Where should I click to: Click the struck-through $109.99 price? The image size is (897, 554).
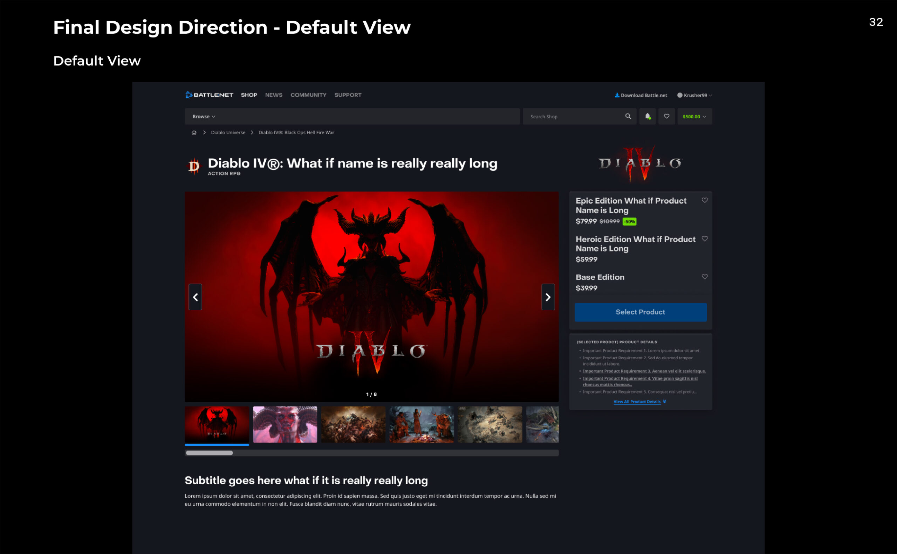click(x=609, y=221)
